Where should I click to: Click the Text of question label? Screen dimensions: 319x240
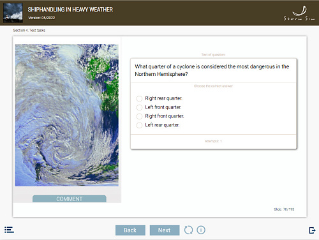click(x=213, y=55)
